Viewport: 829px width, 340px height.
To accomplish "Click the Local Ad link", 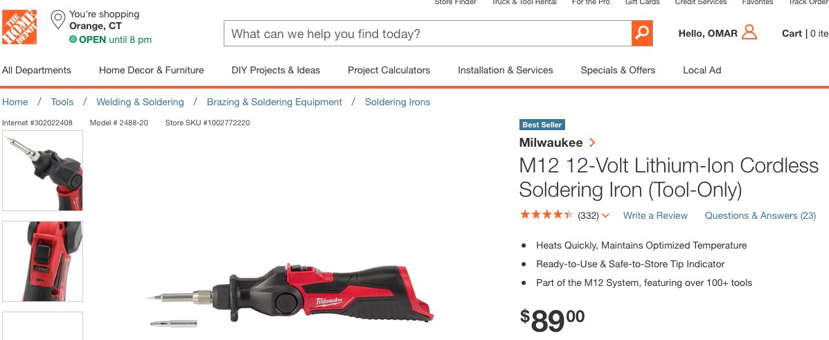I will pos(702,71).
